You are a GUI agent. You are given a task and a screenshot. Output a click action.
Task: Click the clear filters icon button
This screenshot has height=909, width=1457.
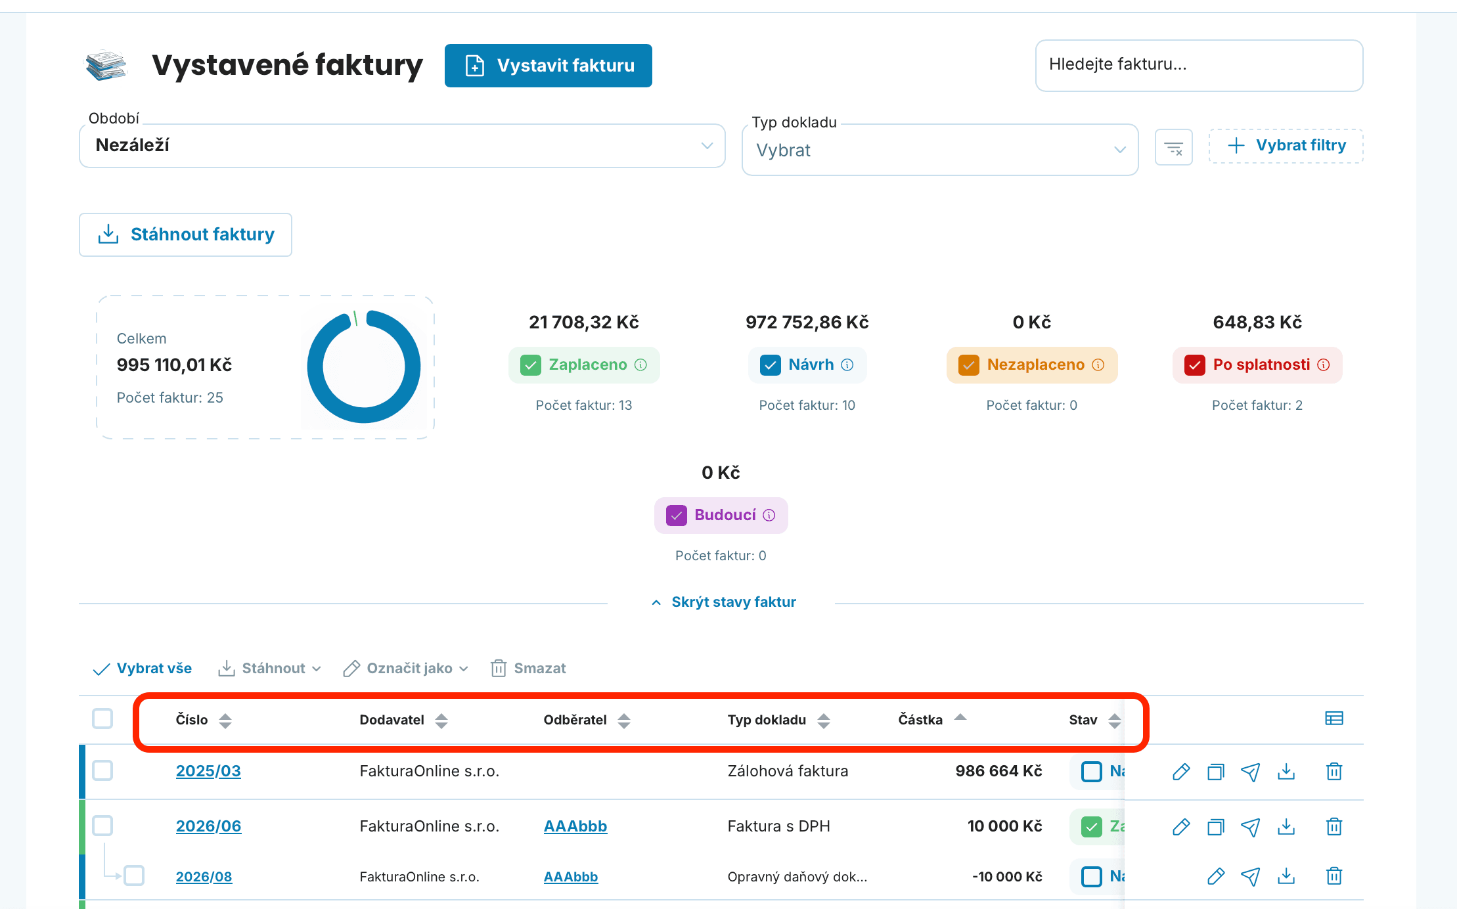point(1173,147)
